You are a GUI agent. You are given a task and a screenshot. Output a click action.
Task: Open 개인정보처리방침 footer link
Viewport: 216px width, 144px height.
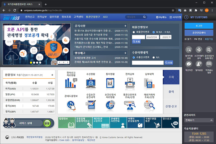pos(34,137)
